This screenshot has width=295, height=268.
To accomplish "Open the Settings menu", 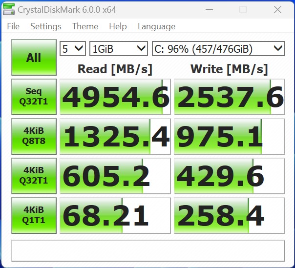I will [46, 26].
